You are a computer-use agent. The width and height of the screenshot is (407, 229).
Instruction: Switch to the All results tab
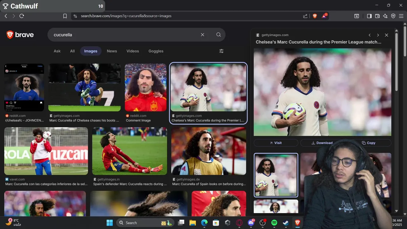[72, 51]
